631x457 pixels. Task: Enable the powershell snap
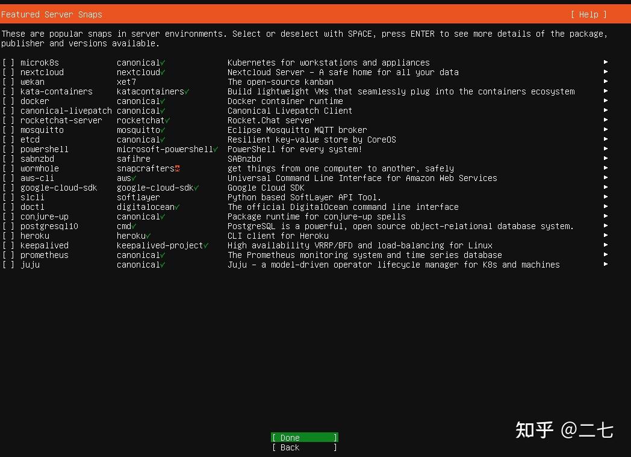point(8,149)
